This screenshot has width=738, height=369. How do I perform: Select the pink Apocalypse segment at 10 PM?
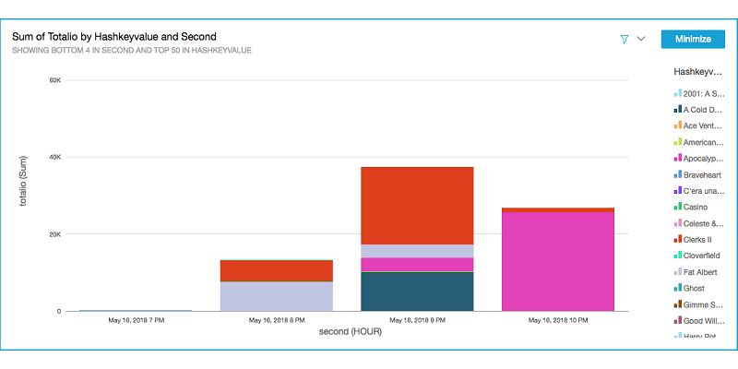pyautogui.click(x=558, y=262)
